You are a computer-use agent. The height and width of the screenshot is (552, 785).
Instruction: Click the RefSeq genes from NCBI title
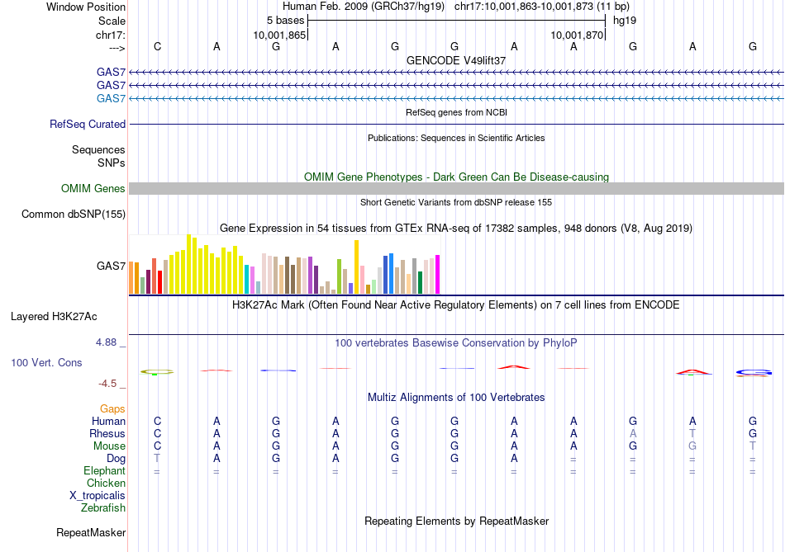tap(456, 112)
